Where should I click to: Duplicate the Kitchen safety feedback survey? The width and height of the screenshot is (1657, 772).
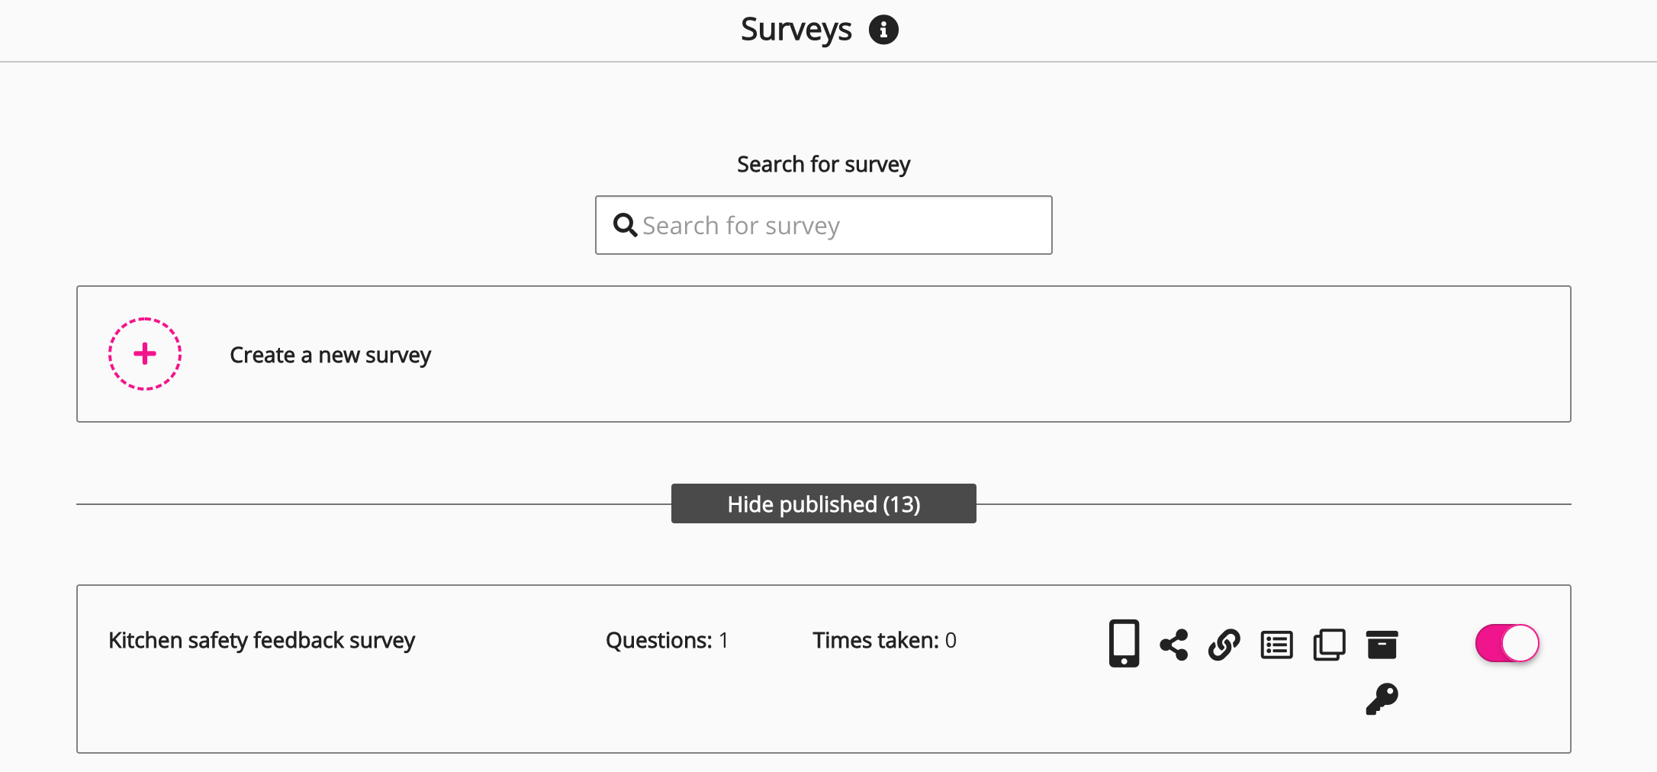1329,645
